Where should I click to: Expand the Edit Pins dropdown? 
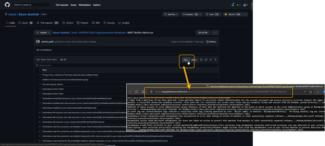(x=171, y=14)
